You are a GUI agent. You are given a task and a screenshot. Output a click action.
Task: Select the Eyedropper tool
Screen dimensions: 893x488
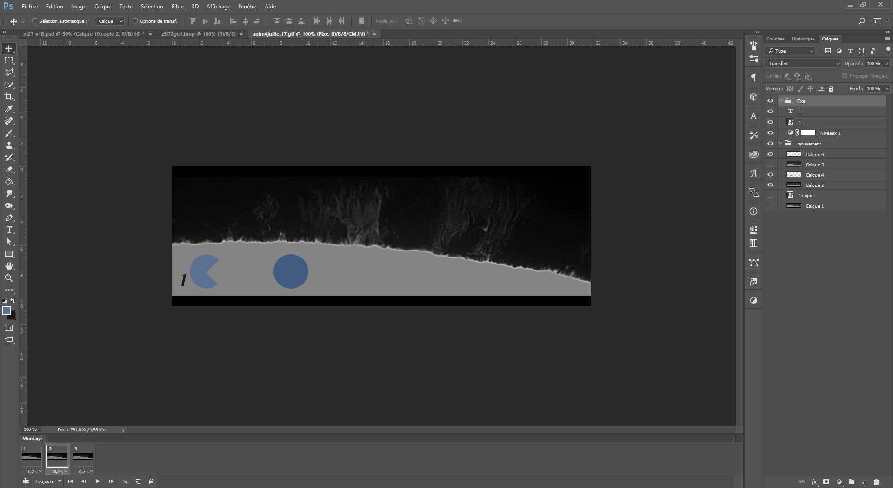(9, 109)
